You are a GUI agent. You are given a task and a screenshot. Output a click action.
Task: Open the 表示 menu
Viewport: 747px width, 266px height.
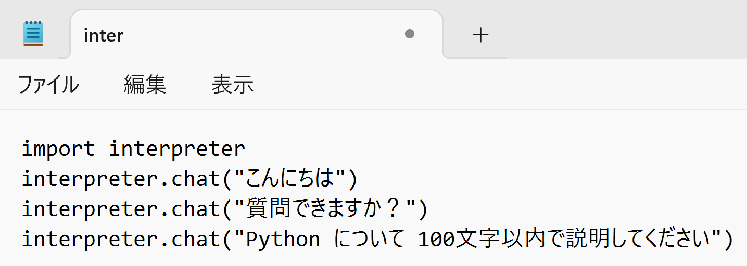click(232, 85)
